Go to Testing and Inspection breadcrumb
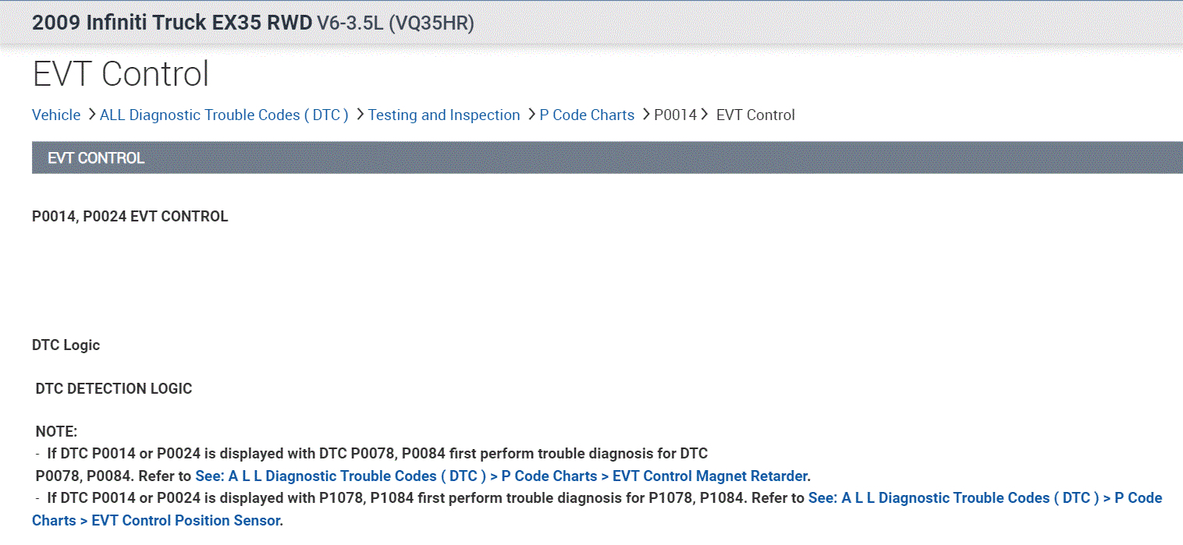This screenshot has width=1183, height=545. pyautogui.click(x=444, y=115)
